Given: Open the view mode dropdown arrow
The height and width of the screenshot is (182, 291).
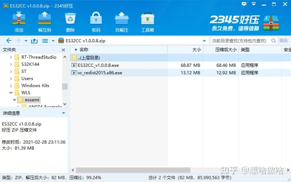Looking at the screenshot, I should [53, 41].
